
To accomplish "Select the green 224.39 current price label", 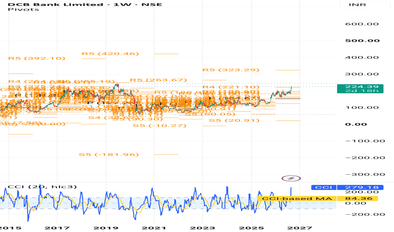I will click(360, 89).
